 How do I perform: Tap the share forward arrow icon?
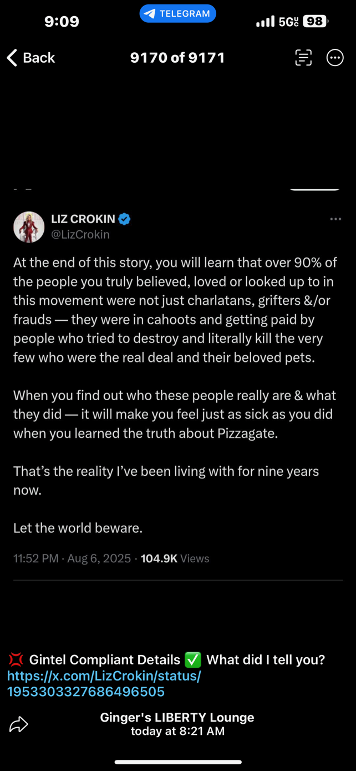(x=19, y=724)
